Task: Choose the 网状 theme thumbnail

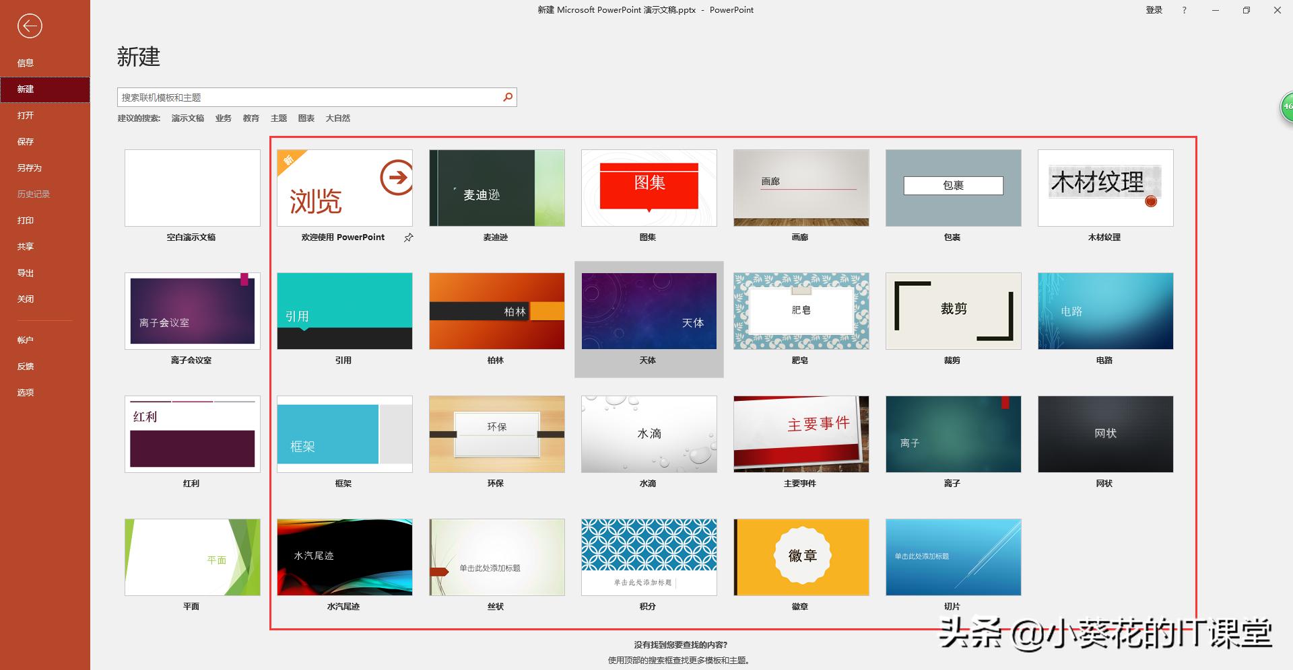Action: [1106, 434]
